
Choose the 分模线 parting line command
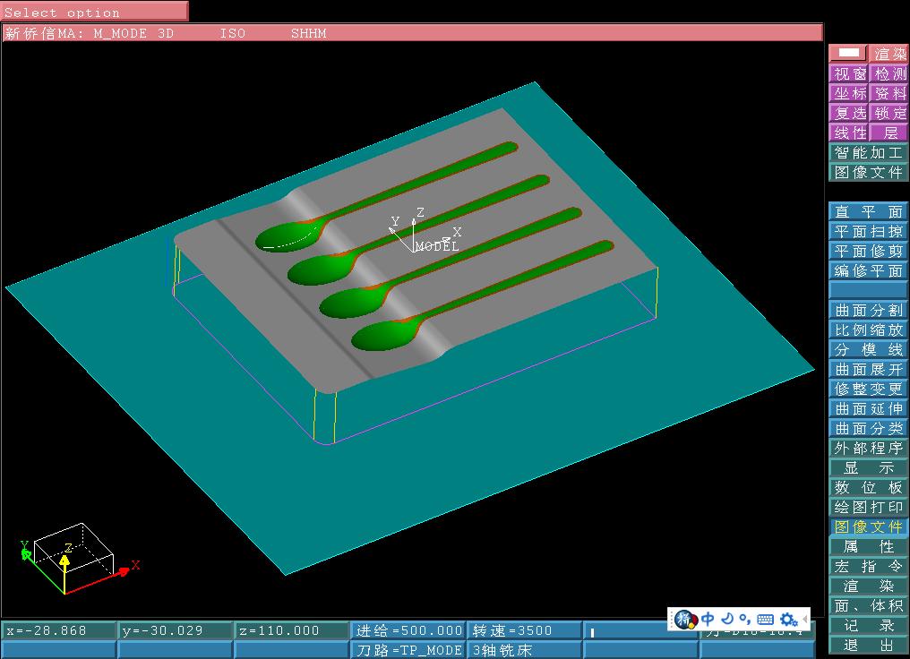(x=868, y=350)
